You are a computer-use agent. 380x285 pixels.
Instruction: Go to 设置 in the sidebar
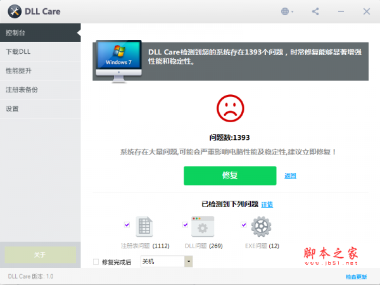pos(41,108)
